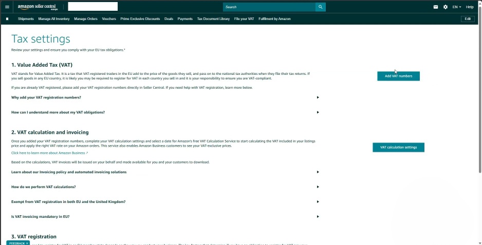Select File your VAT
This screenshot has width=482, height=245.
point(244,18)
